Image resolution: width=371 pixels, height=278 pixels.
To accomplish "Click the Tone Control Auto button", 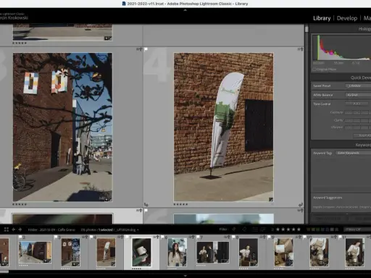I will point(357,104).
